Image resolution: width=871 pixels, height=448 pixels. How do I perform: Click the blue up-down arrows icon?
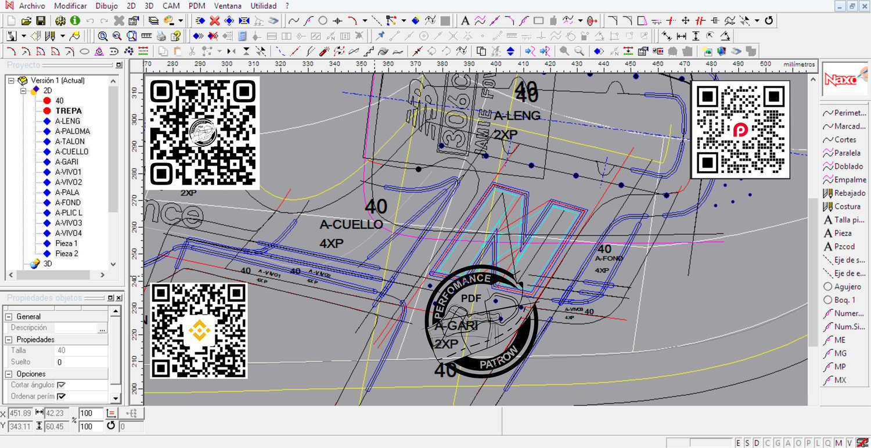coord(510,51)
